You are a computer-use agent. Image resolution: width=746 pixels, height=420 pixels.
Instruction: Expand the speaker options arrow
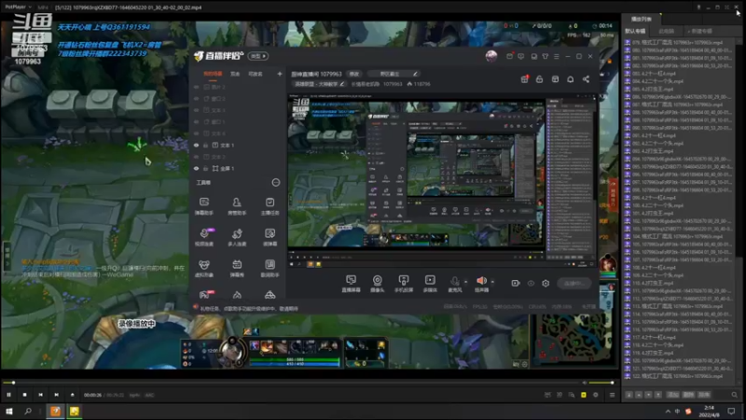point(492,282)
